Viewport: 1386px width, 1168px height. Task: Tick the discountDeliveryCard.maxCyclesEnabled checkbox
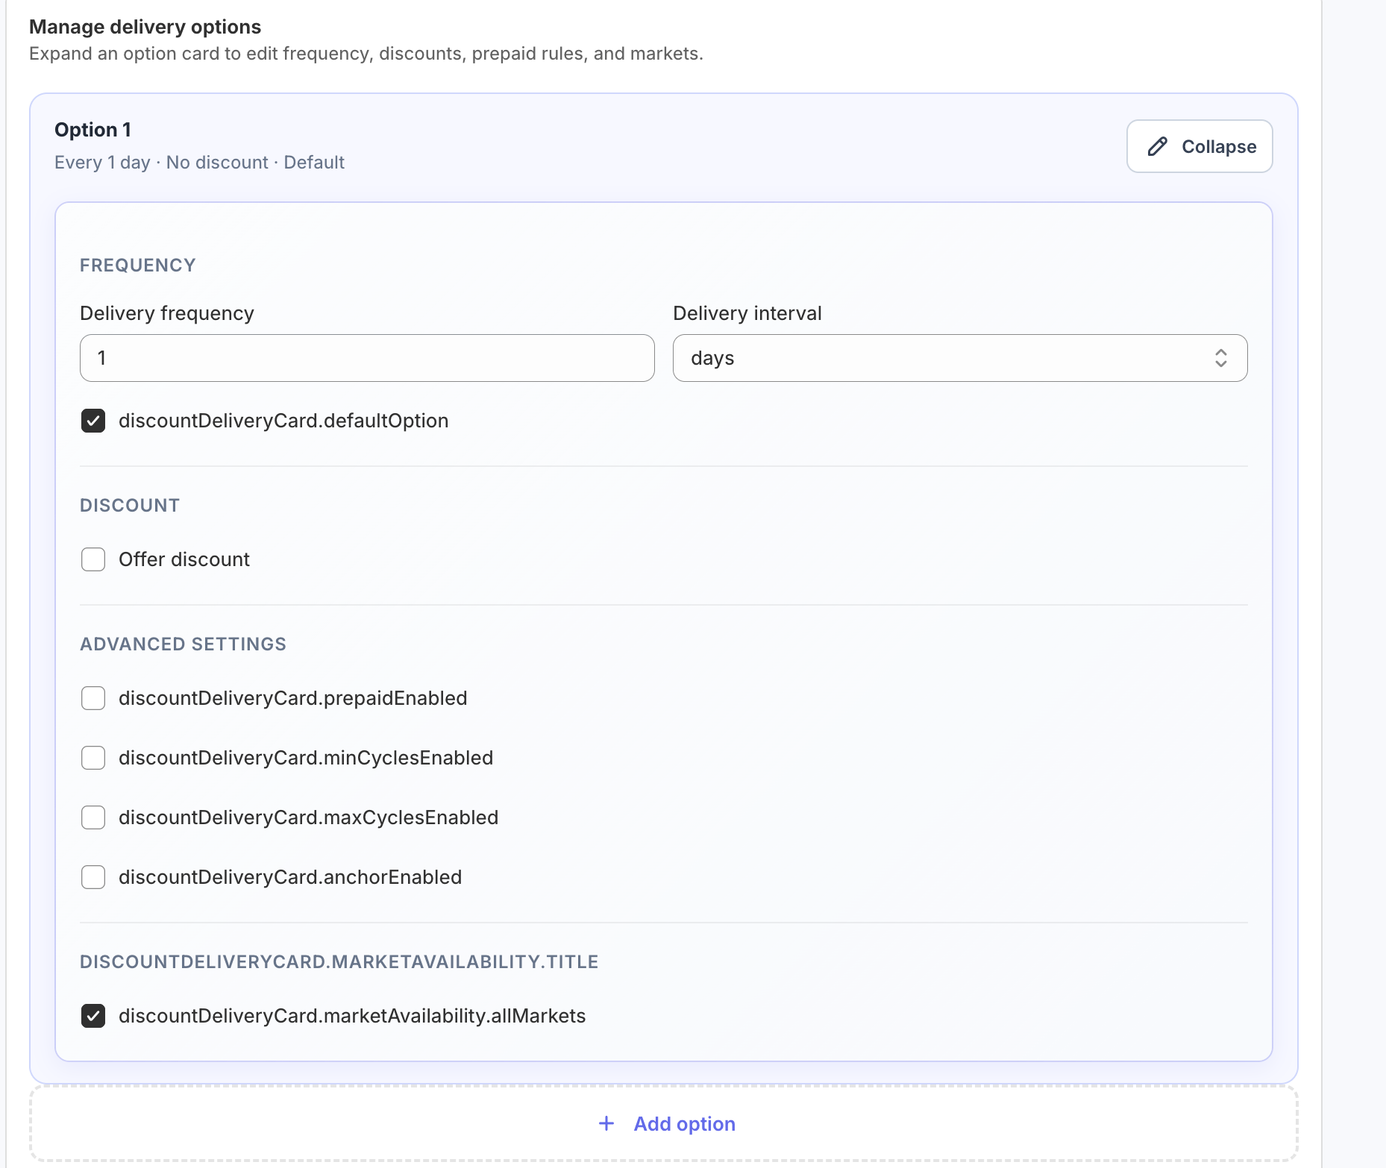point(93,817)
